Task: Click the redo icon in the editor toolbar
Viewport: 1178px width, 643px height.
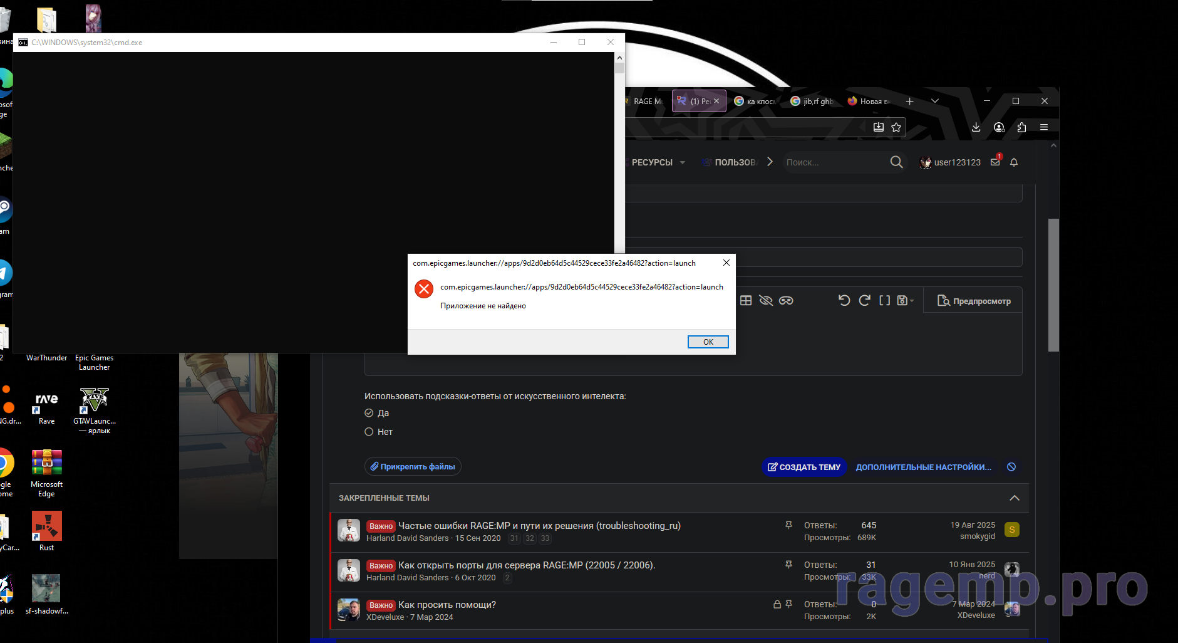Action: (864, 301)
